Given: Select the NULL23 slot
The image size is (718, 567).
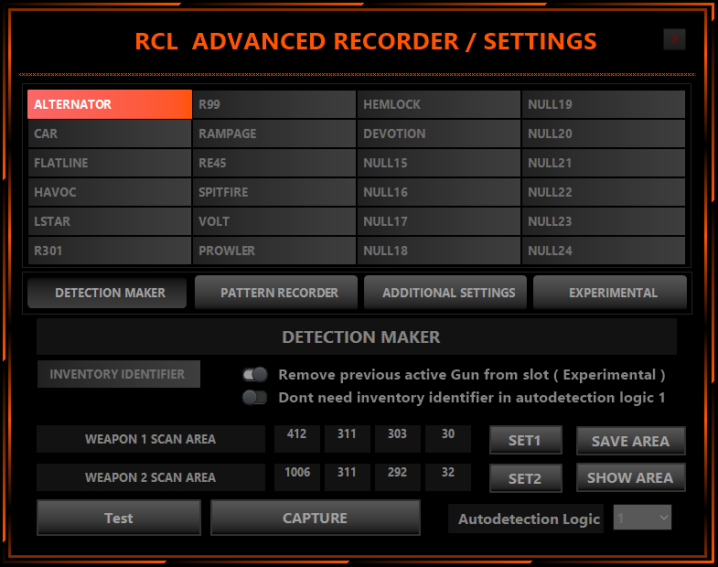Looking at the screenshot, I should click(x=604, y=221).
